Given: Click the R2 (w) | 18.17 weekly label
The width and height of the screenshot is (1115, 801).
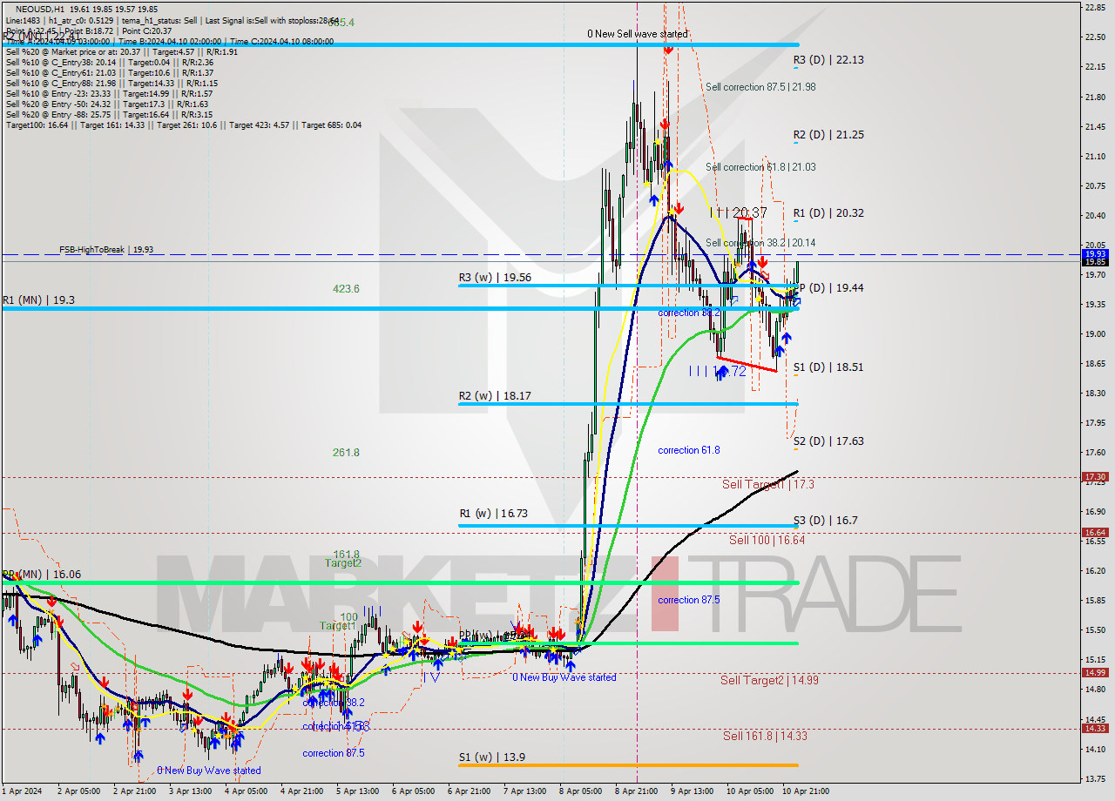Looking at the screenshot, I should (495, 396).
